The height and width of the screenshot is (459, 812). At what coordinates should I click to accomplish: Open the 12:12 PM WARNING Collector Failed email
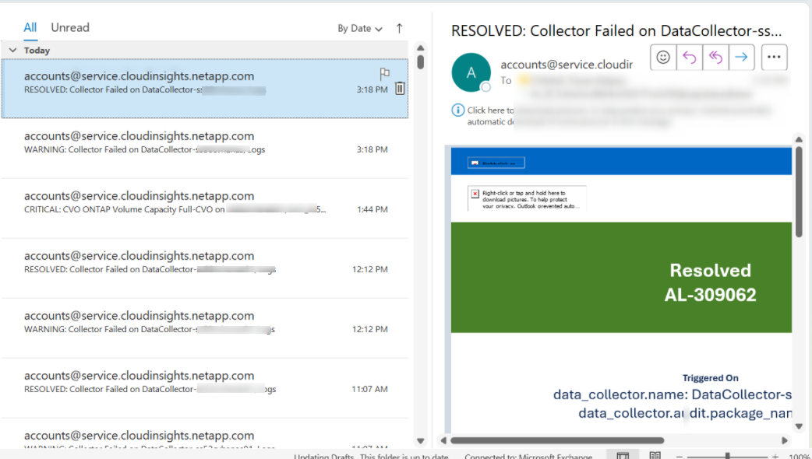pos(204,322)
